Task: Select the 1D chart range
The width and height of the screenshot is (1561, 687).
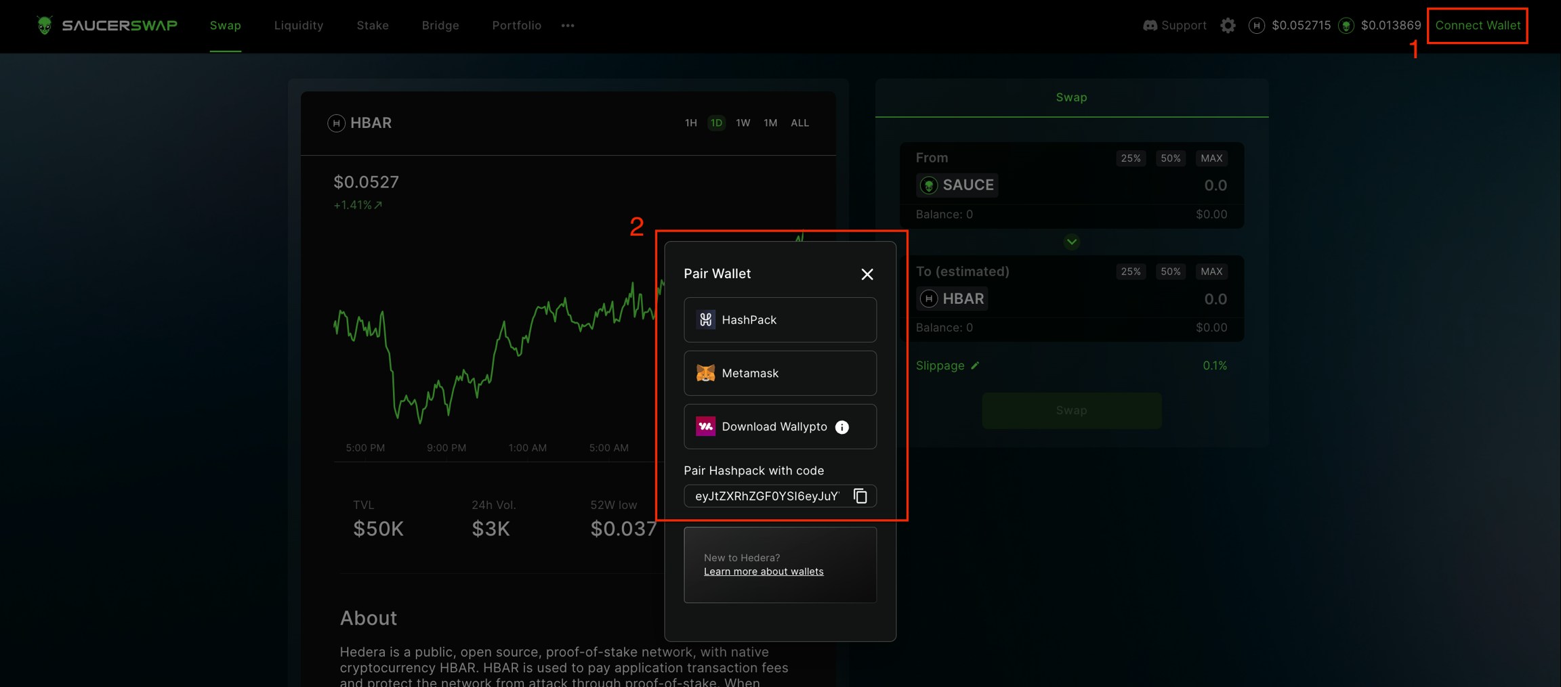Action: [716, 123]
